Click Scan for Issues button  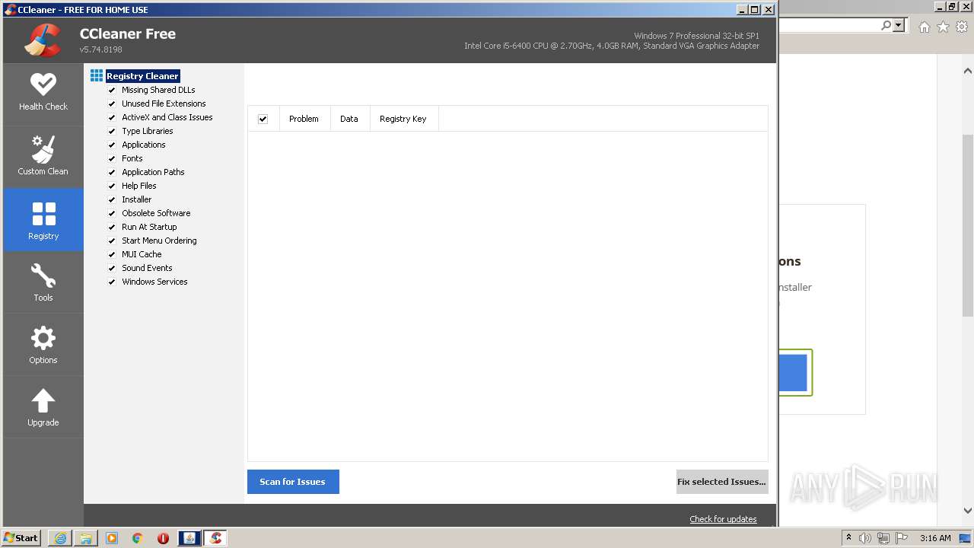[293, 482]
